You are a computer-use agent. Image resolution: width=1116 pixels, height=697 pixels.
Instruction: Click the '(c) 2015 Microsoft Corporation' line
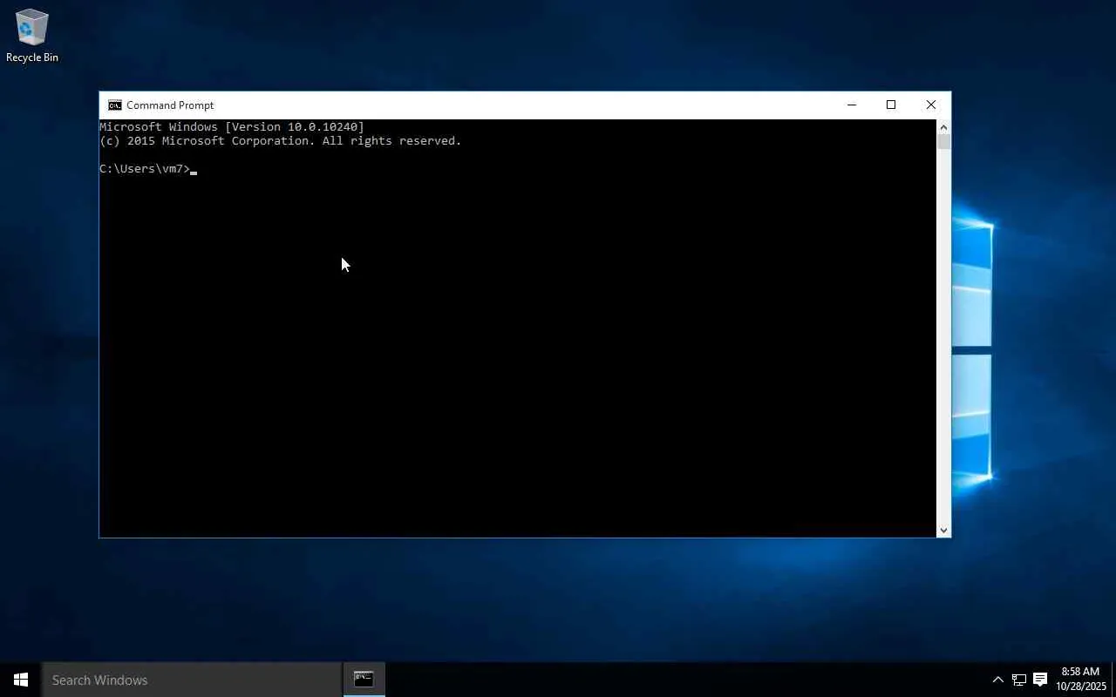(281, 141)
